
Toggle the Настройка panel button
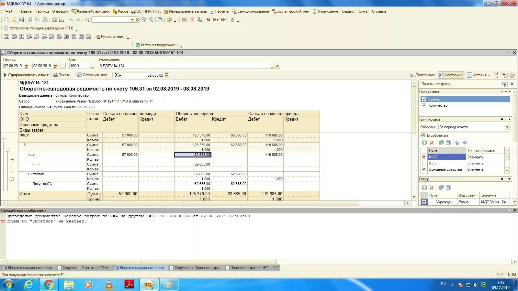[x=451, y=75]
